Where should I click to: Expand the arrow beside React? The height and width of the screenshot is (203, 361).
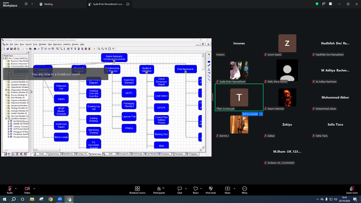point(201,188)
